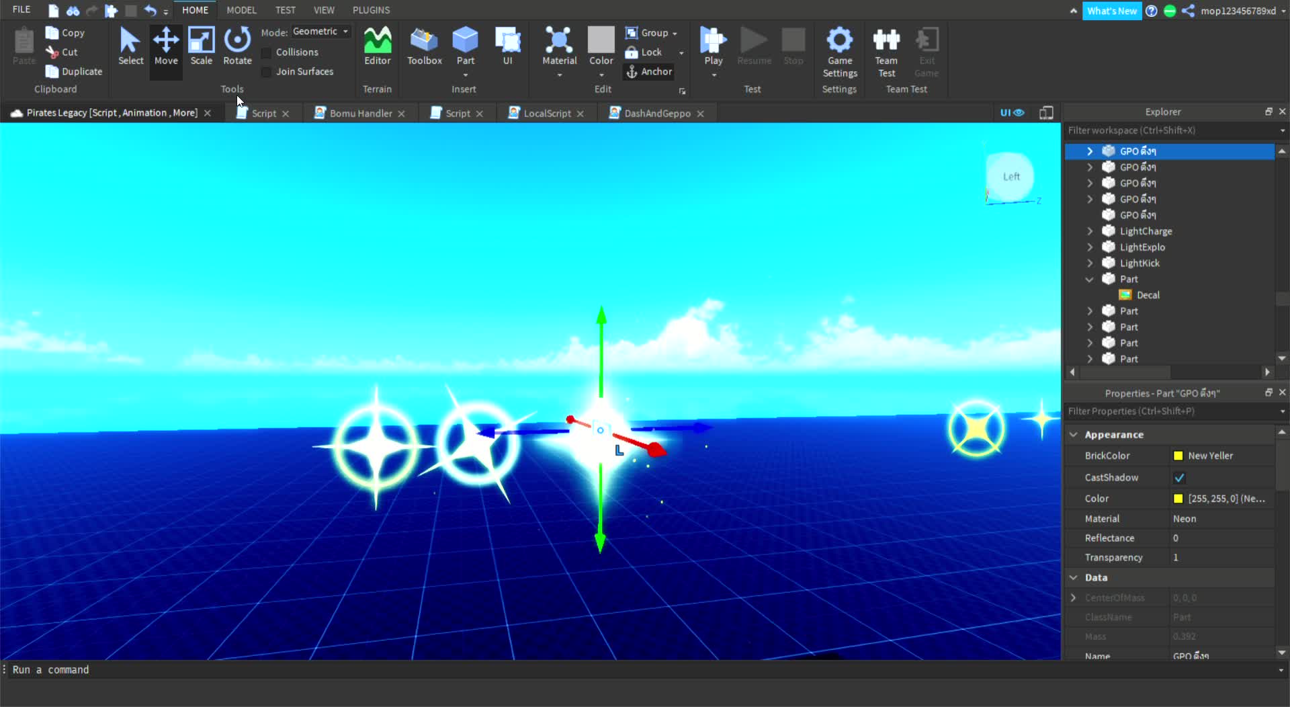1290x707 pixels.
Task: Click the New Yeller BrickColor swatch
Action: click(x=1179, y=455)
